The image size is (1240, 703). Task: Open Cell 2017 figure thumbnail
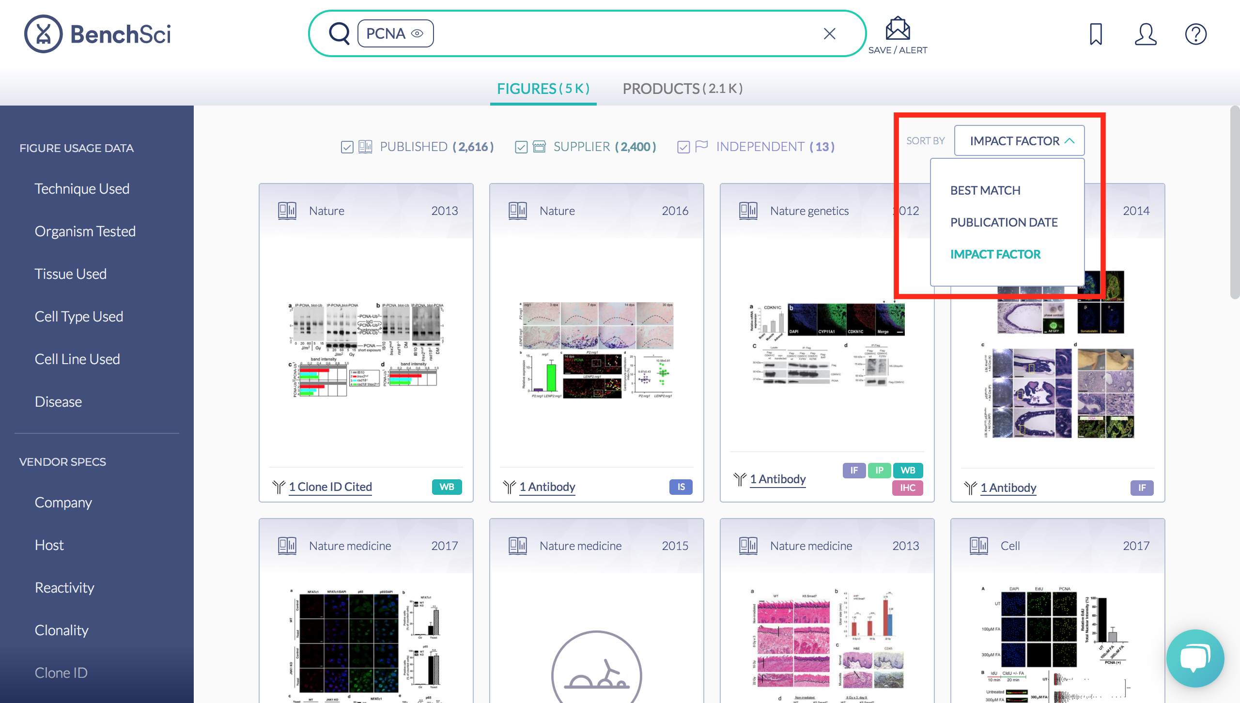click(1058, 645)
